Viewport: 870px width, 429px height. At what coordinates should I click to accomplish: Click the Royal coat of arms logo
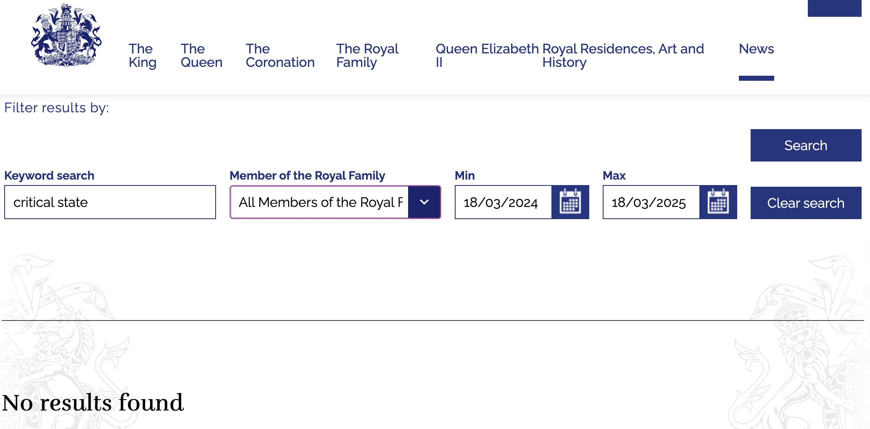point(66,35)
